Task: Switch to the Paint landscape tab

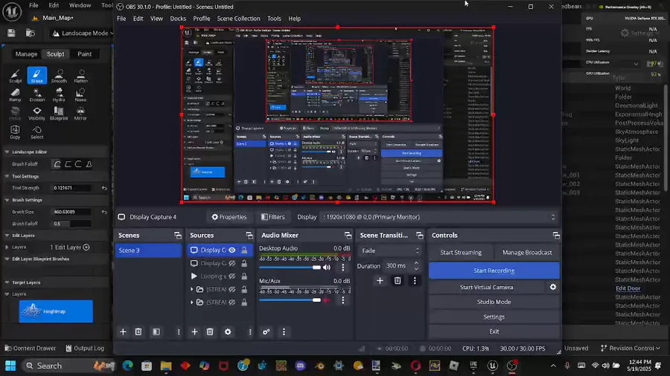Action: pos(84,54)
